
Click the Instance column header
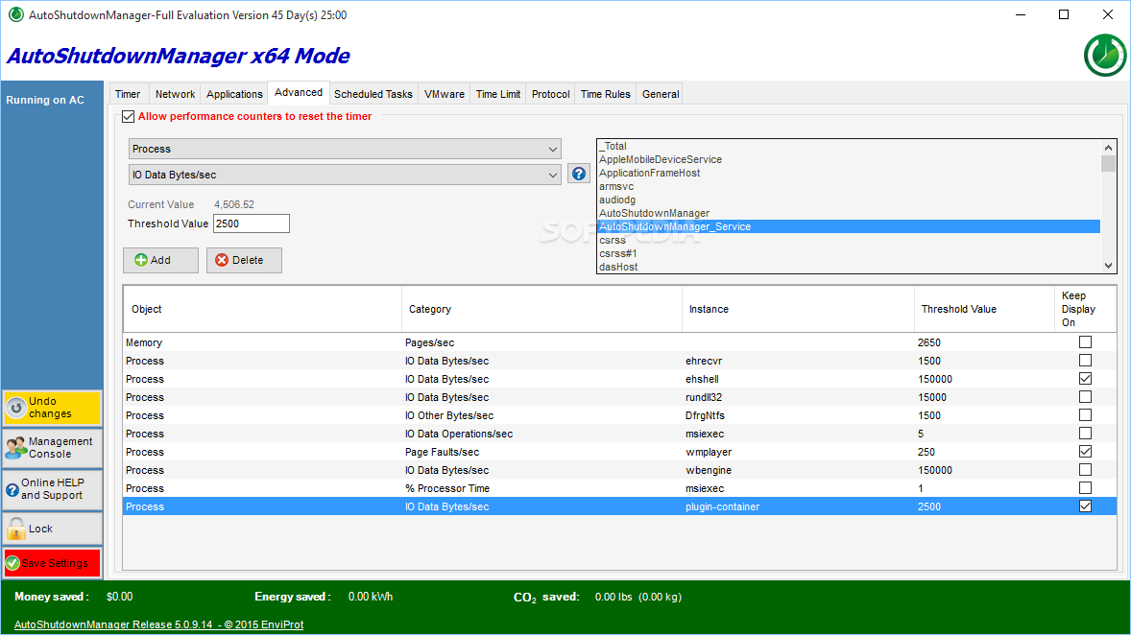click(x=798, y=309)
